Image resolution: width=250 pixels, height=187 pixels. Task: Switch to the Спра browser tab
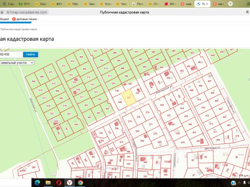[x=9, y=4]
